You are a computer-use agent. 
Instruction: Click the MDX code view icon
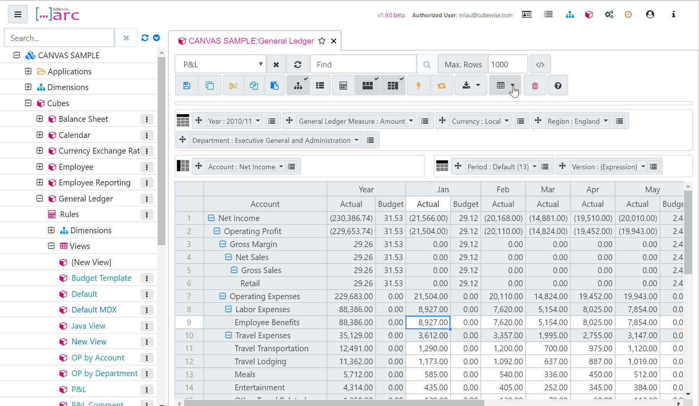click(540, 65)
